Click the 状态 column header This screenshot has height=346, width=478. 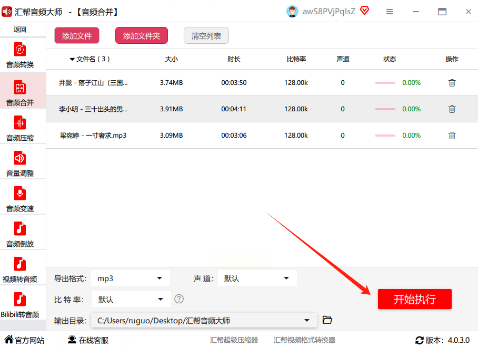(389, 59)
